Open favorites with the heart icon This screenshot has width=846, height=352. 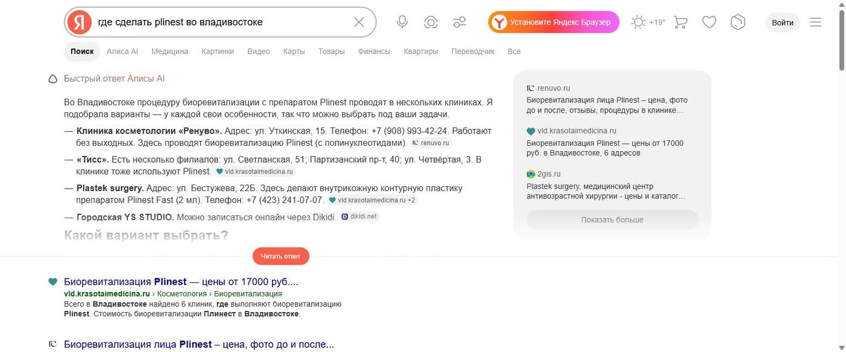(709, 22)
